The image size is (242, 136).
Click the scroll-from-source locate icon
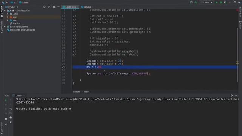pyautogui.click(x=44, y=7)
